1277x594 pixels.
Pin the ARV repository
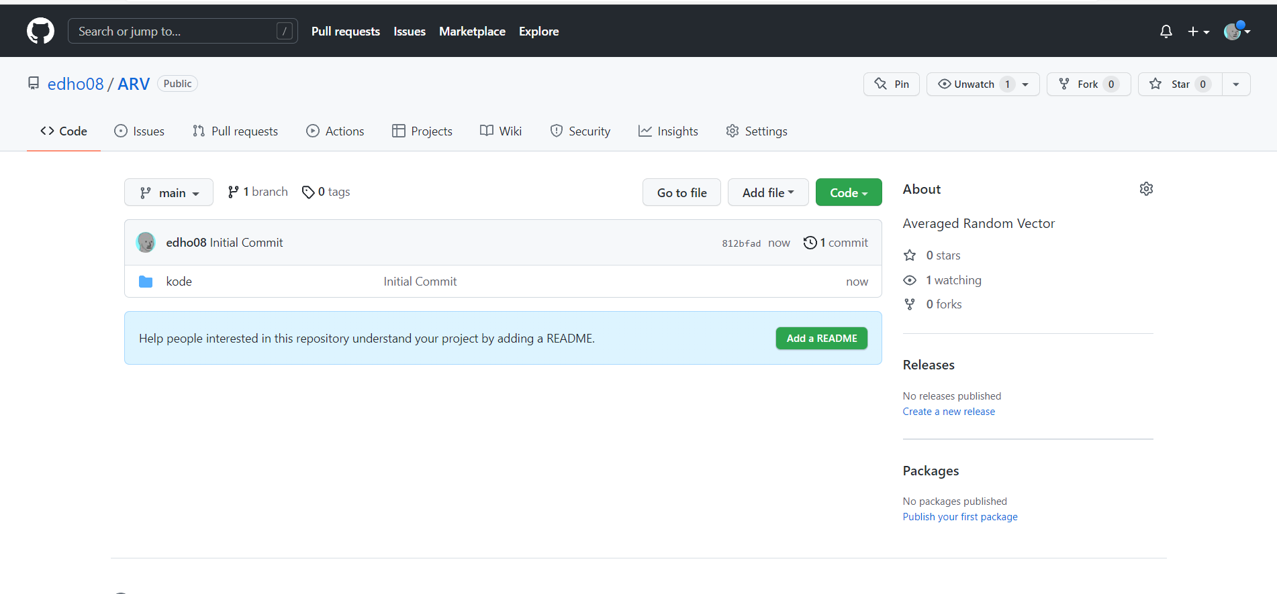[x=891, y=84]
